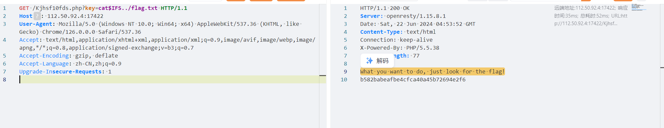Click the sparkle icon in decode popup

(369, 61)
